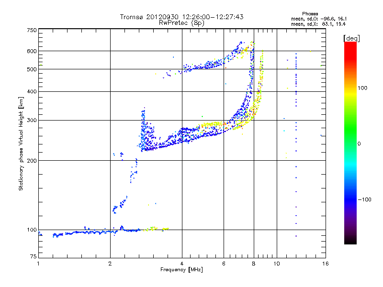The width and height of the screenshot is (383, 287).
Task: Click the x-axis tick label '4'
Action: [182, 264]
